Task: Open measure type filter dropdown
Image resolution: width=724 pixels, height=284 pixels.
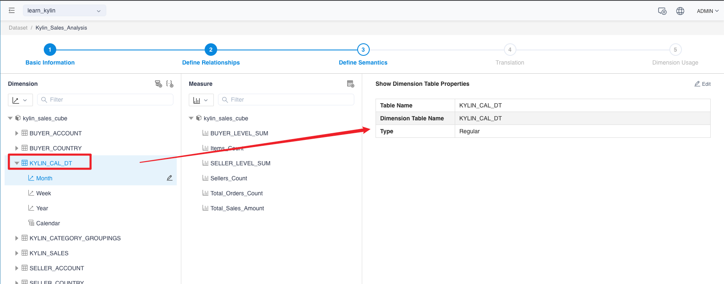Action: tap(201, 100)
